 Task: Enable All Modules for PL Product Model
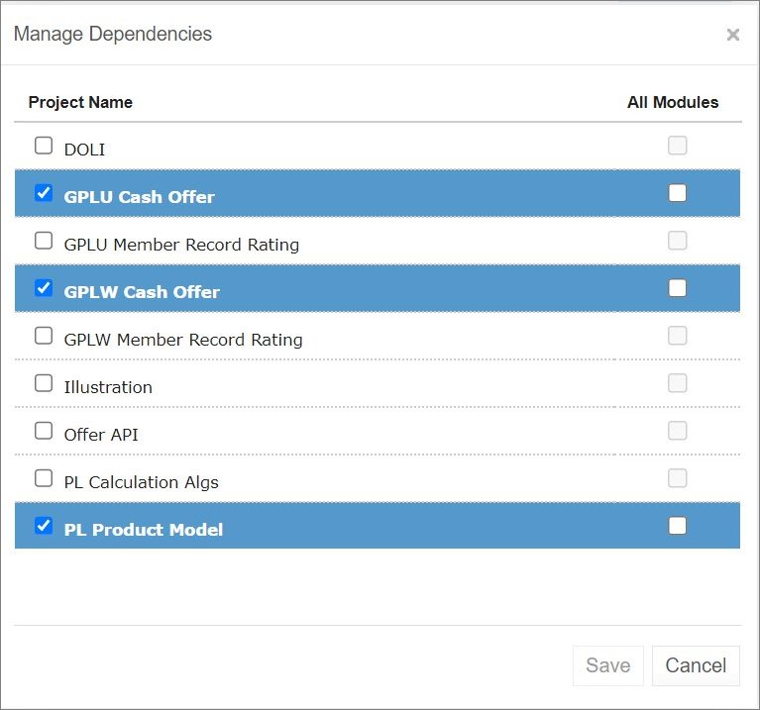(677, 526)
